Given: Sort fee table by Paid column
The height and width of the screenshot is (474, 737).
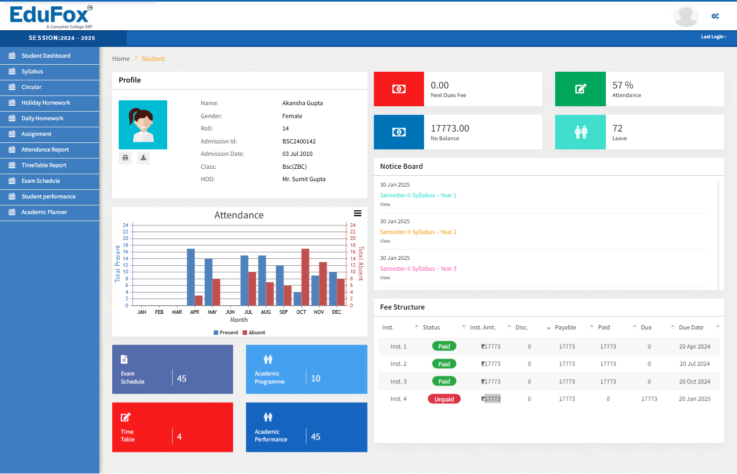Looking at the screenshot, I should [x=617, y=327].
